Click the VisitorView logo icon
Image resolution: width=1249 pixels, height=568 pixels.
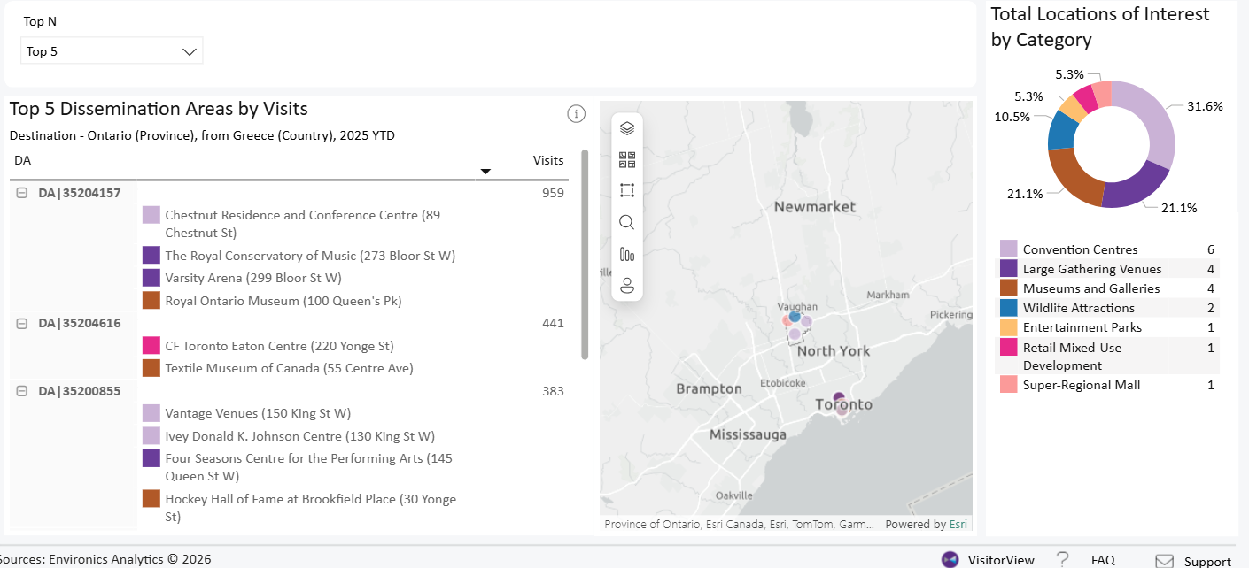pyautogui.click(x=950, y=559)
